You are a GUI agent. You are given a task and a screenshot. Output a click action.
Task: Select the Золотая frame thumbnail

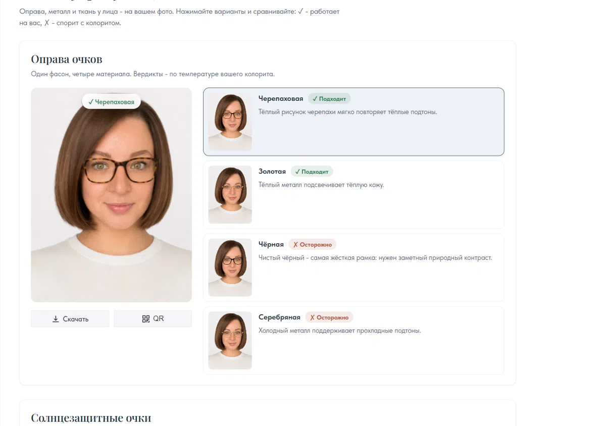[x=230, y=194]
